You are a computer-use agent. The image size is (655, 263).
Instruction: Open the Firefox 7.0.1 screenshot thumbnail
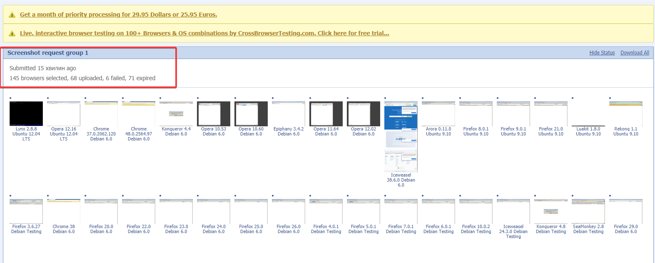point(401,211)
